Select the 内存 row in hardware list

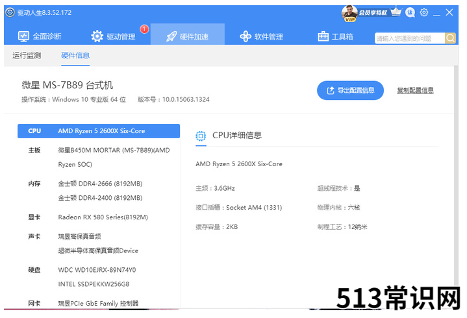(99, 191)
